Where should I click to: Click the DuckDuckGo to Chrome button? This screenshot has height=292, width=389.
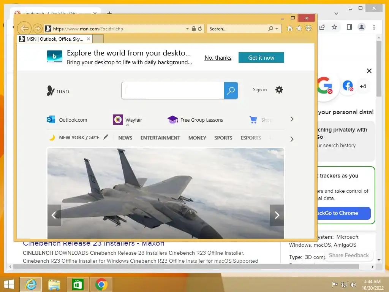[344, 213]
